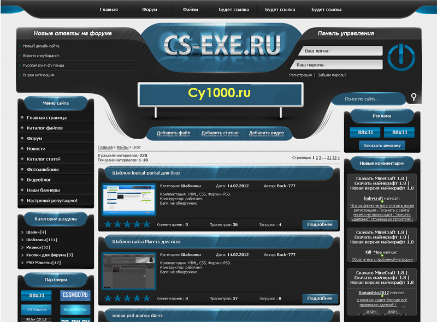Open the Иконки category
Viewport: 437px width, 322px height.
click(x=34, y=247)
